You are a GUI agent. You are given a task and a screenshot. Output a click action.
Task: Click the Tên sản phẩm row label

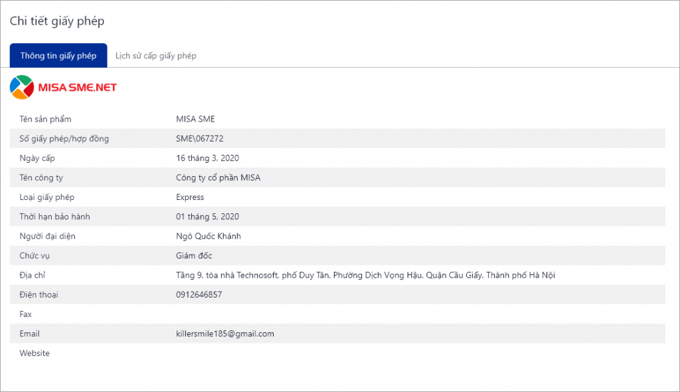(45, 119)
